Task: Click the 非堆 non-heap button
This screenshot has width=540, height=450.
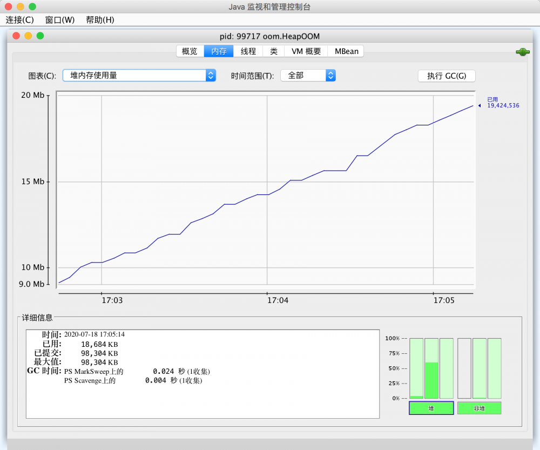Action: [478, 408]
